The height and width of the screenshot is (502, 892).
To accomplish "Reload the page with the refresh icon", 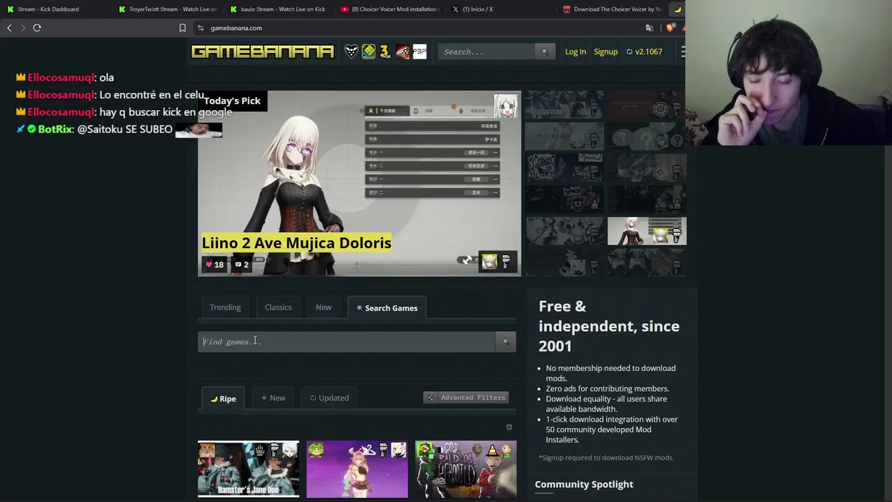I will [x=37, y=28].
